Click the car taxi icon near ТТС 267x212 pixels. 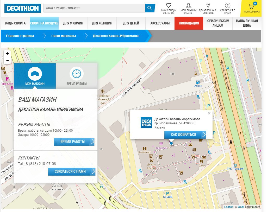(196, 73)
